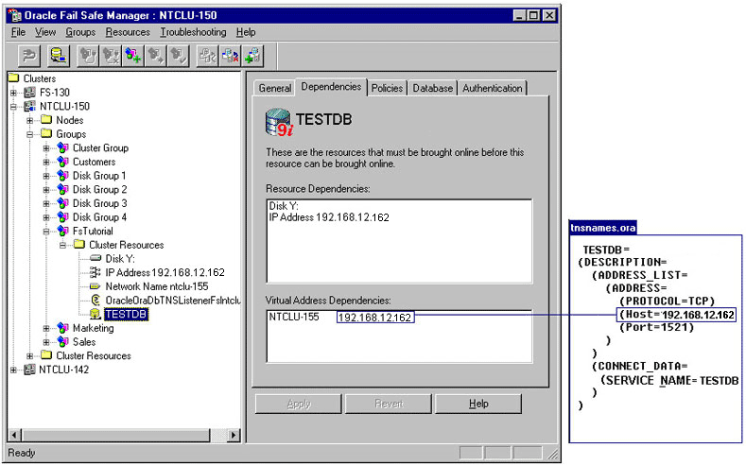The image size is (746, 465).
Task: Click the FsTutorial group icon
Action: coord(62,231)
